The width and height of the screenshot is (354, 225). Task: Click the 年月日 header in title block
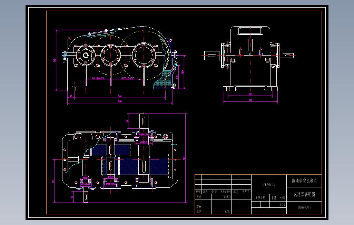[x=246, y=192]
